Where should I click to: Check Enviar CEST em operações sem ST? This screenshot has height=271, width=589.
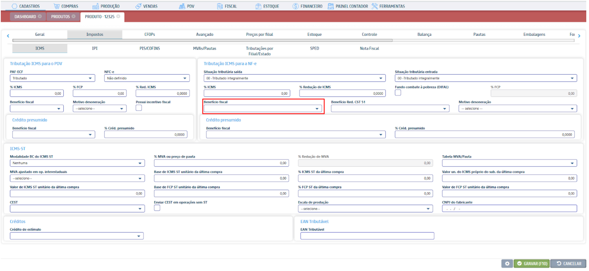click(157, 208)
